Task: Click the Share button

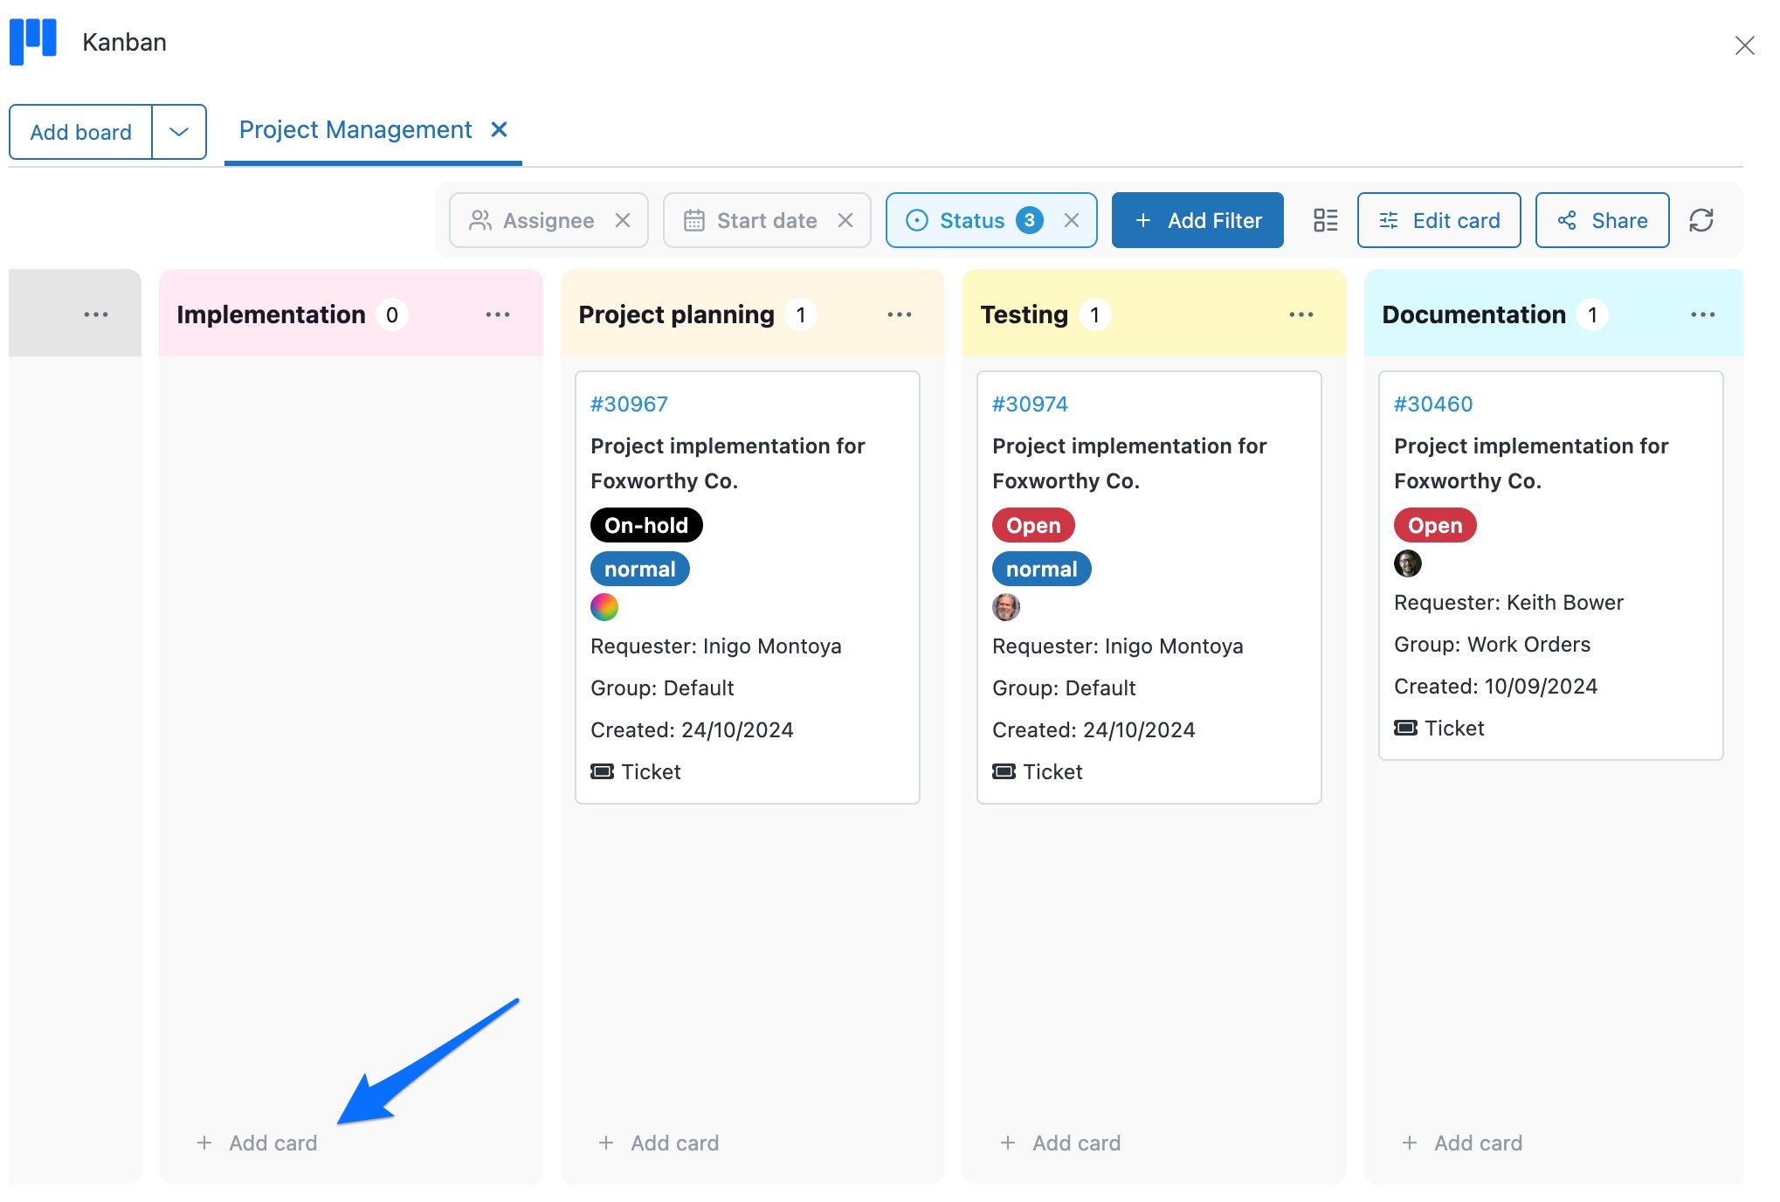Action: point(1602,220)
